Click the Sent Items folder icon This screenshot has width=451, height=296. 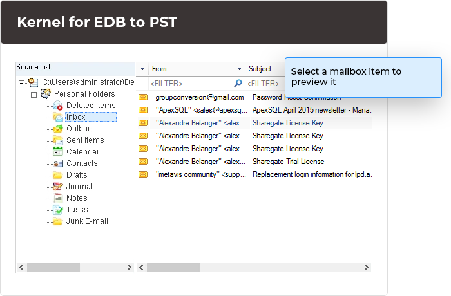click(58, 140)
